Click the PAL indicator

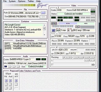click(87, 44)
